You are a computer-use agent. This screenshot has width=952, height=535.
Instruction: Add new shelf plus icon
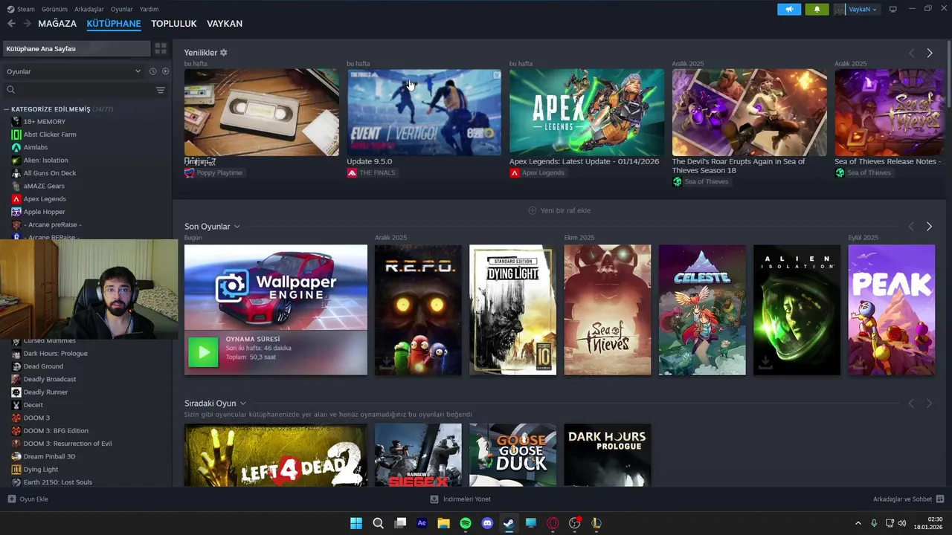[532, 210]
